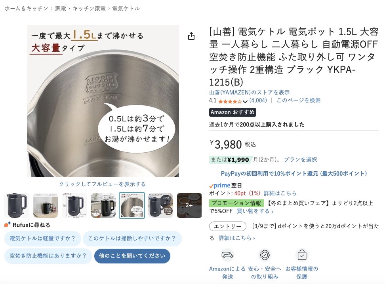Click the safety badge icon
This screenshot has width=385, height=284.
(265, 255)
